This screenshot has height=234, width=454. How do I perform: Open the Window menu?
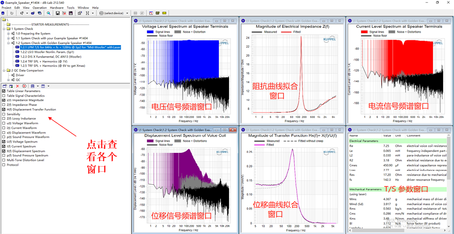click(x=84, y=8)
